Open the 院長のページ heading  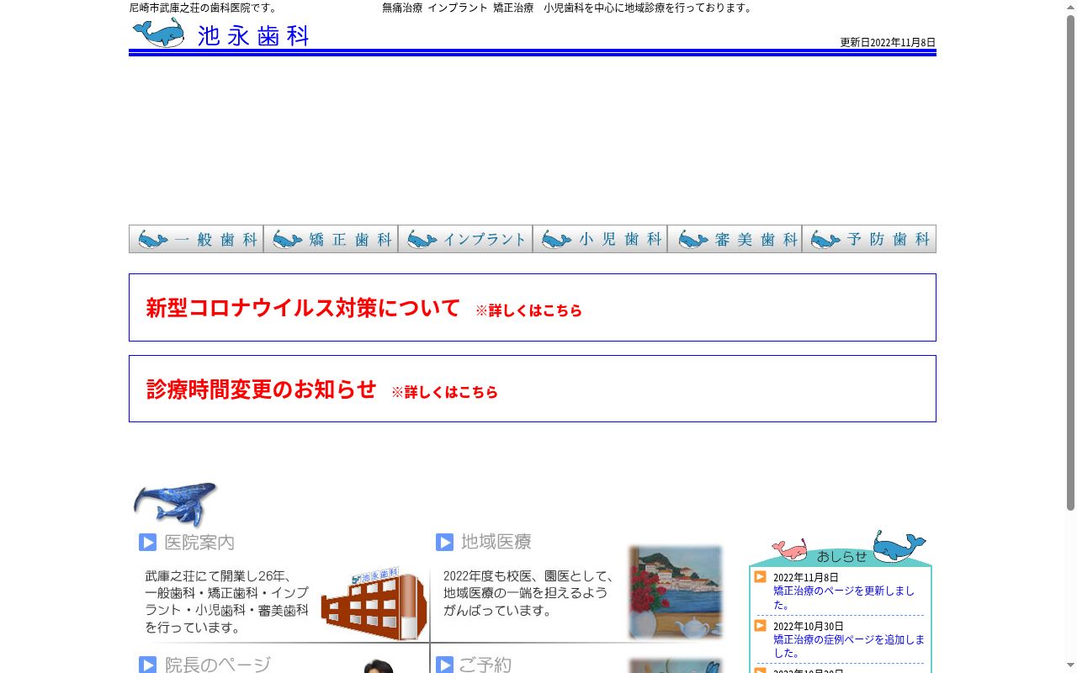pyautogui.click(x=218, y=665)
